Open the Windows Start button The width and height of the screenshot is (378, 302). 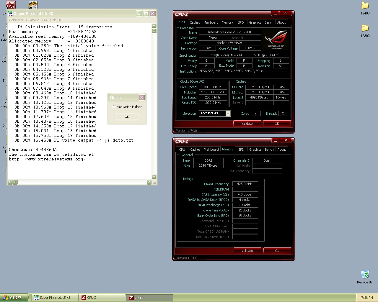pos(14,298)
